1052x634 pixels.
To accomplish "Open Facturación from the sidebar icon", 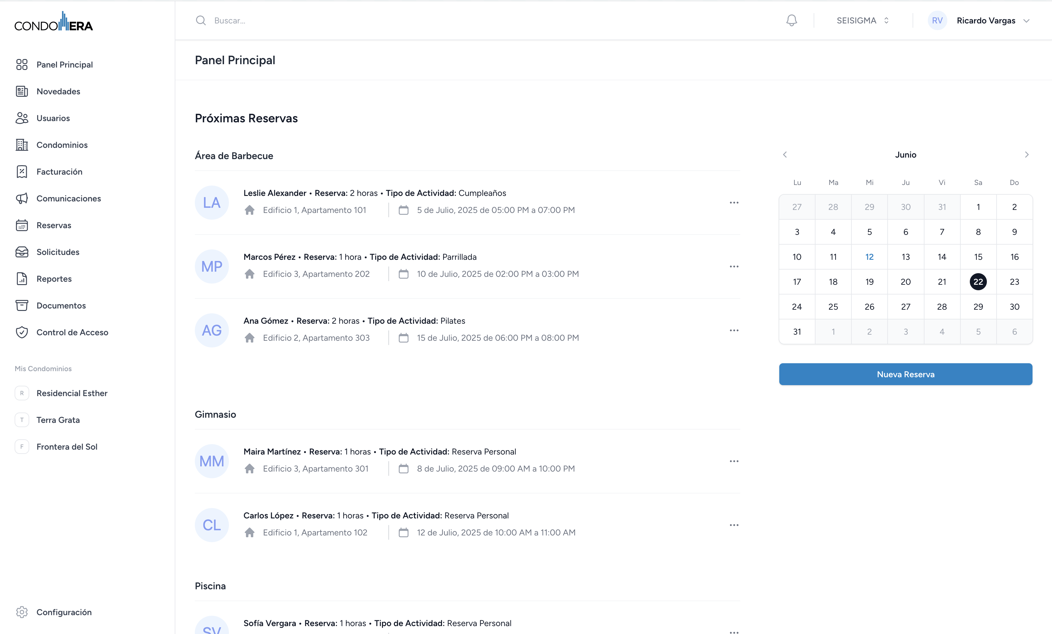I will point(22,172).
